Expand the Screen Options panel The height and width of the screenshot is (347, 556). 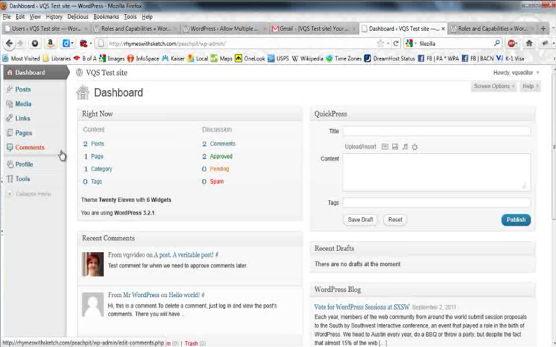point(494,86)
